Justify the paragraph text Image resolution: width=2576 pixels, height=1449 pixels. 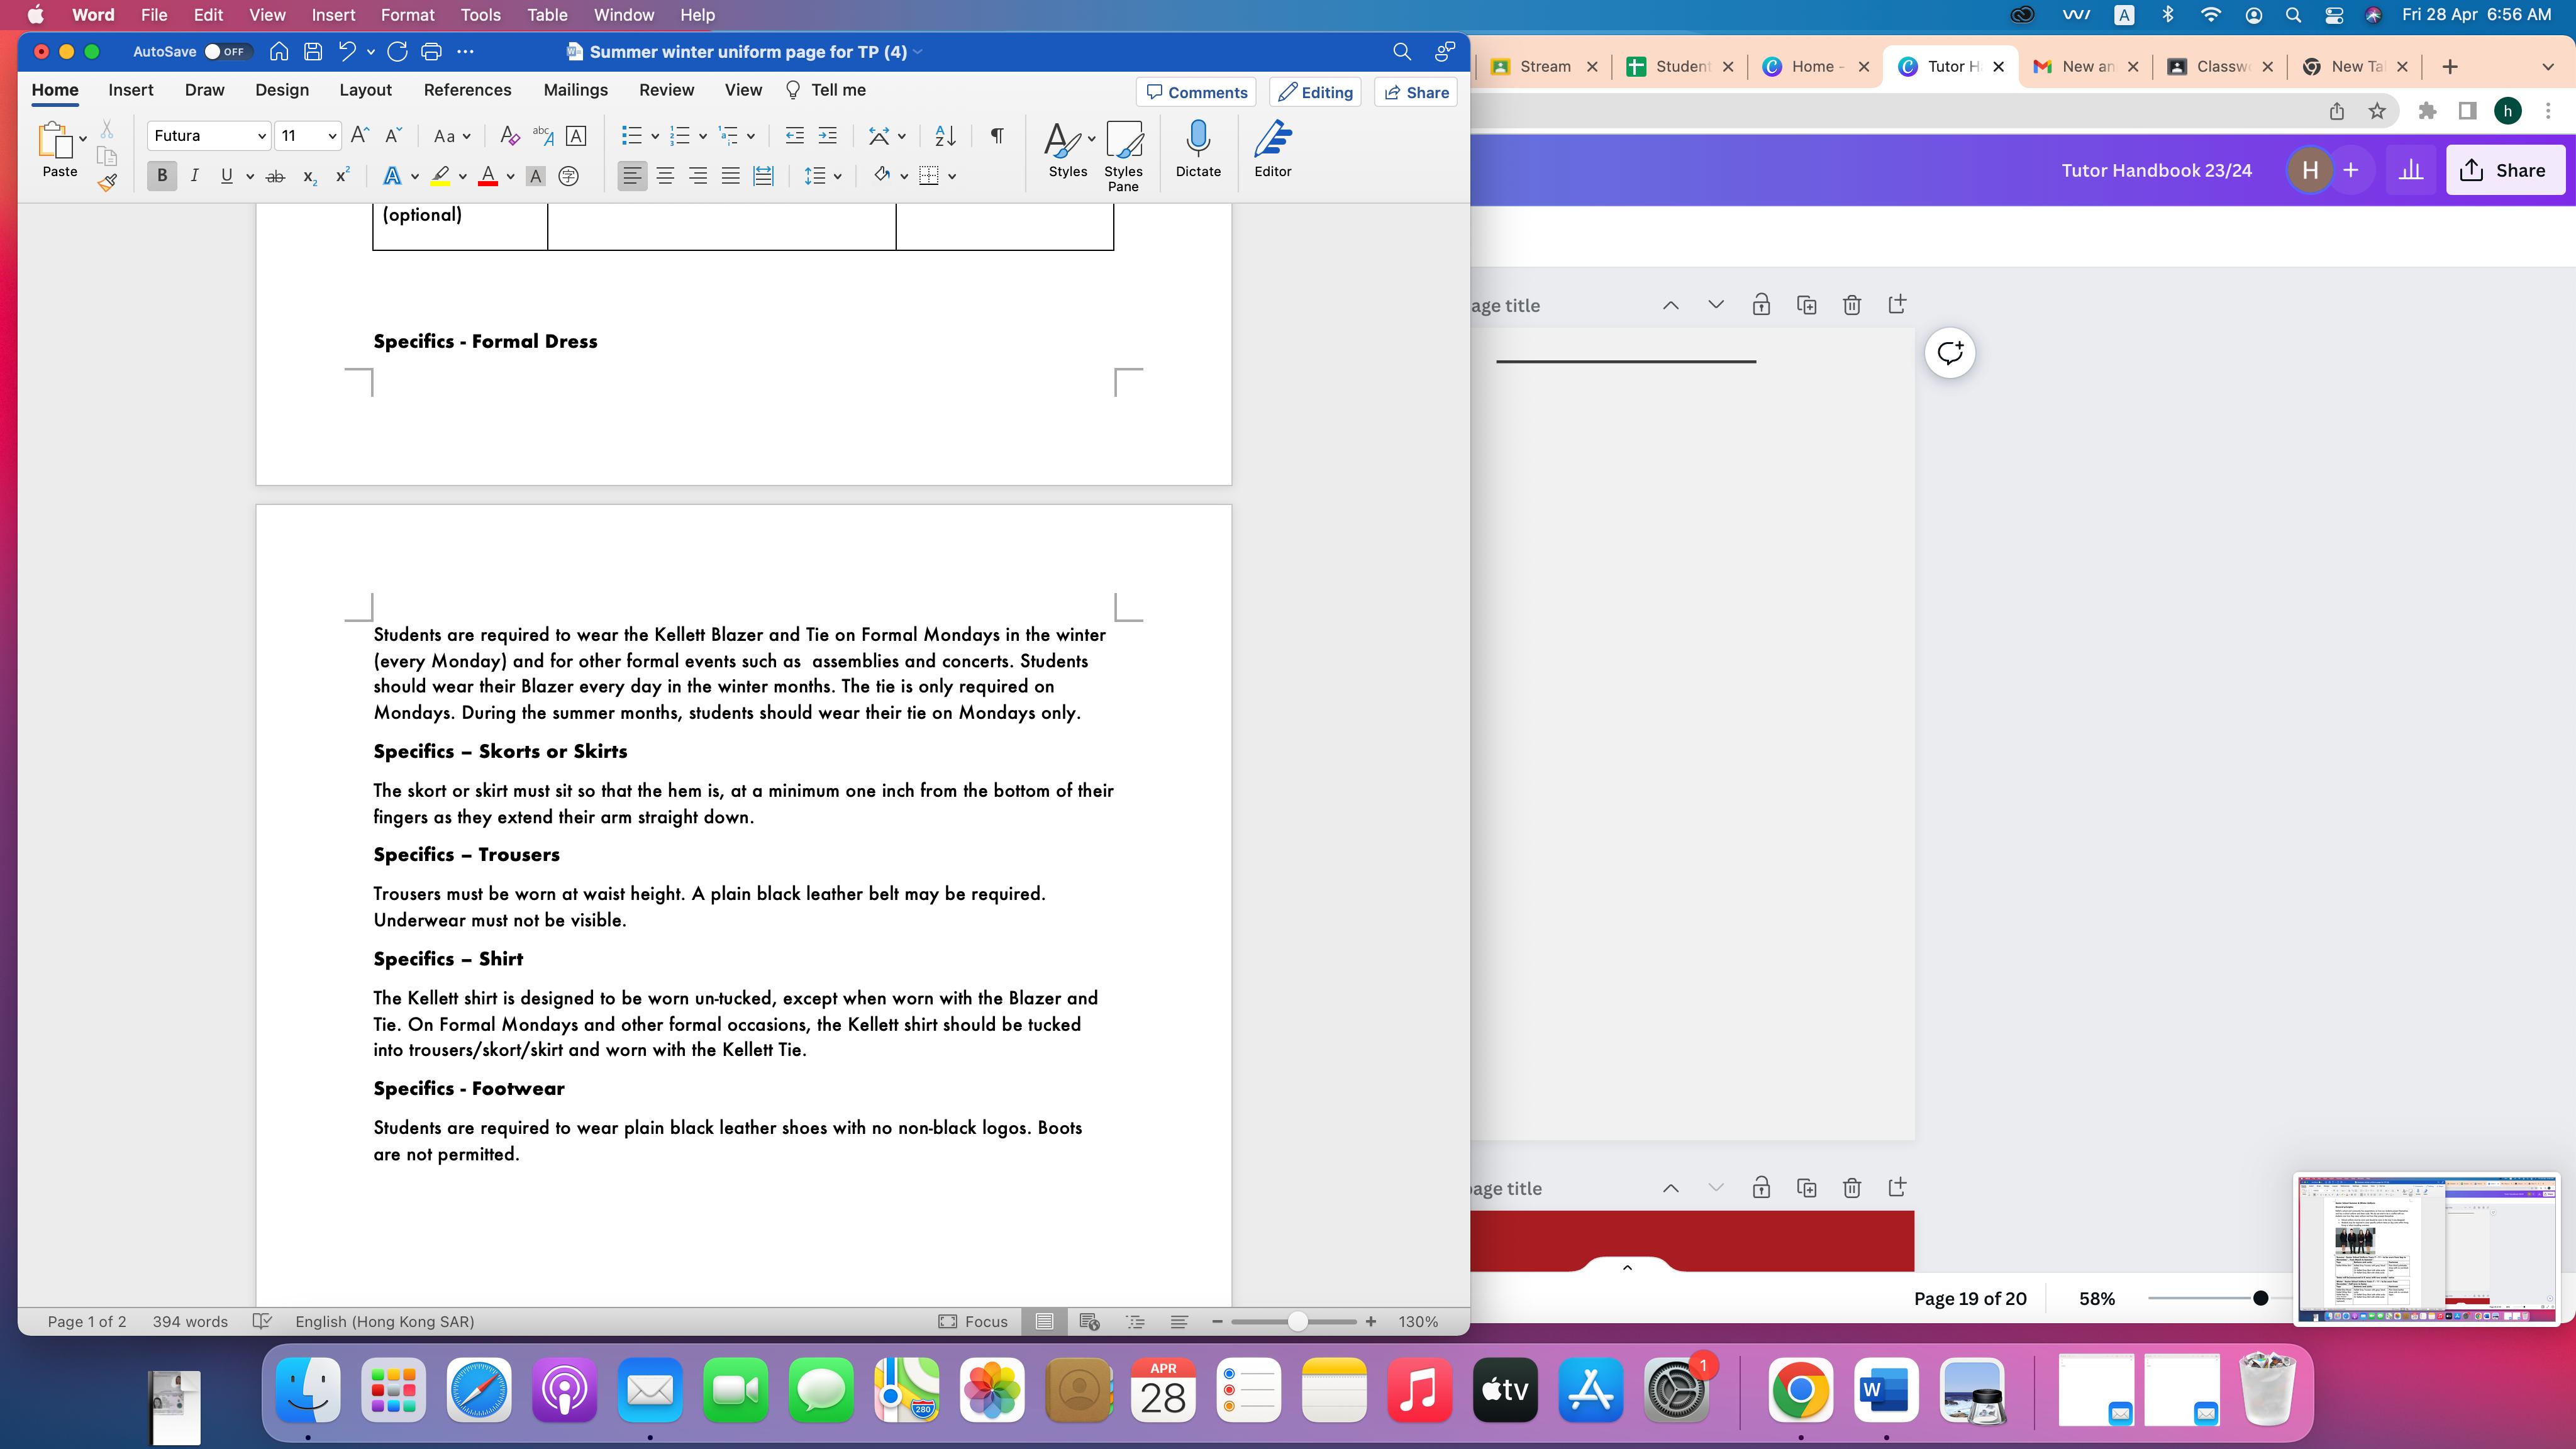pos(731,176)
